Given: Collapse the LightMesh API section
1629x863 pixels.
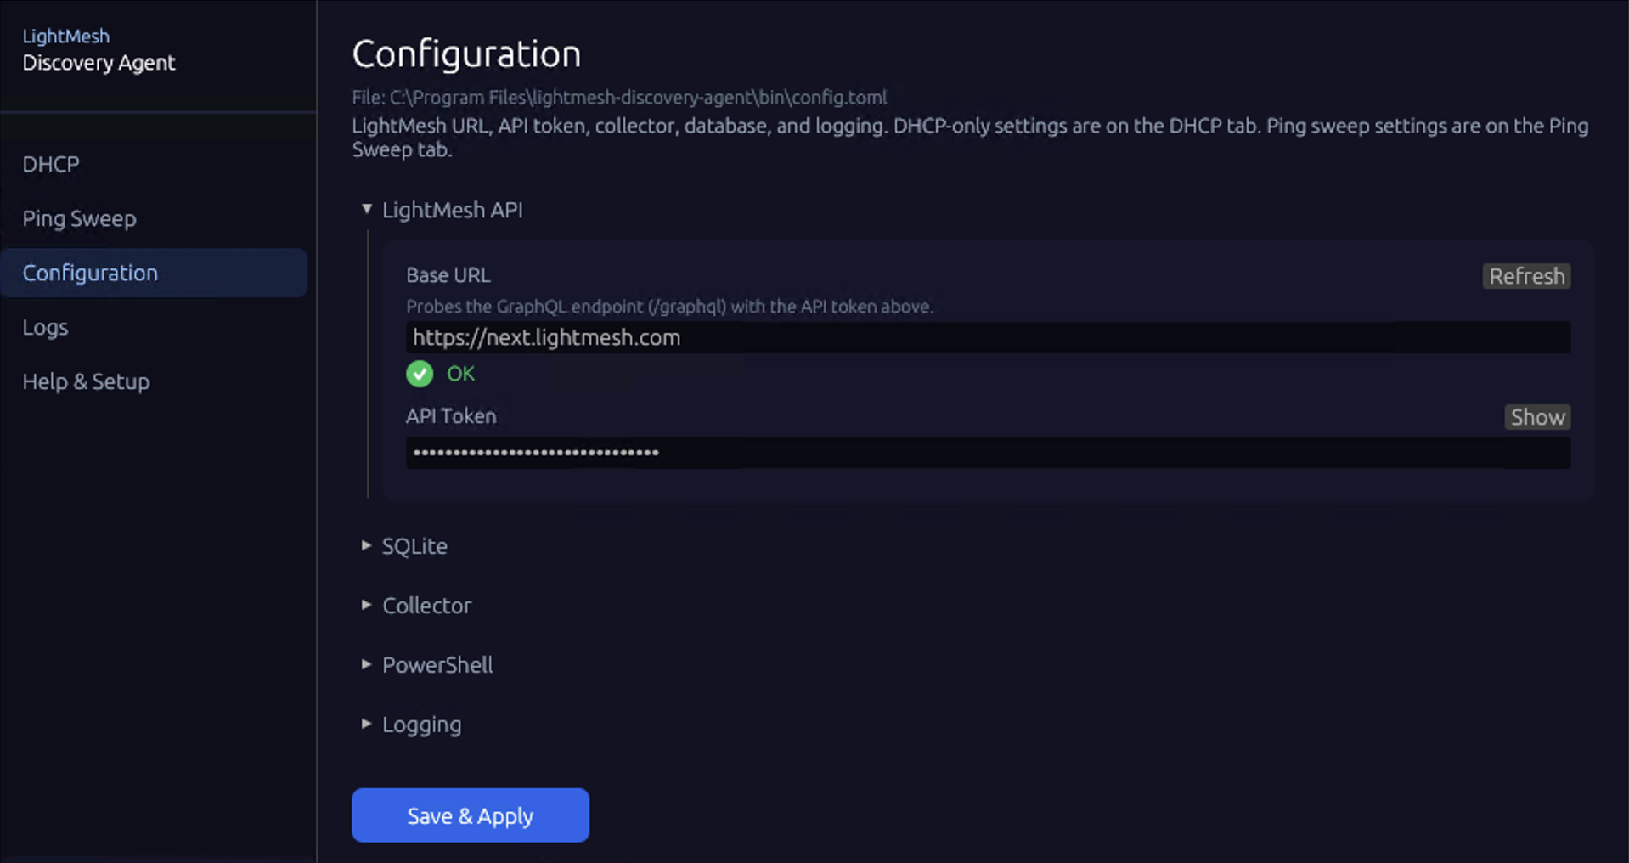Looking at the screenshot, I should [442, 210].
